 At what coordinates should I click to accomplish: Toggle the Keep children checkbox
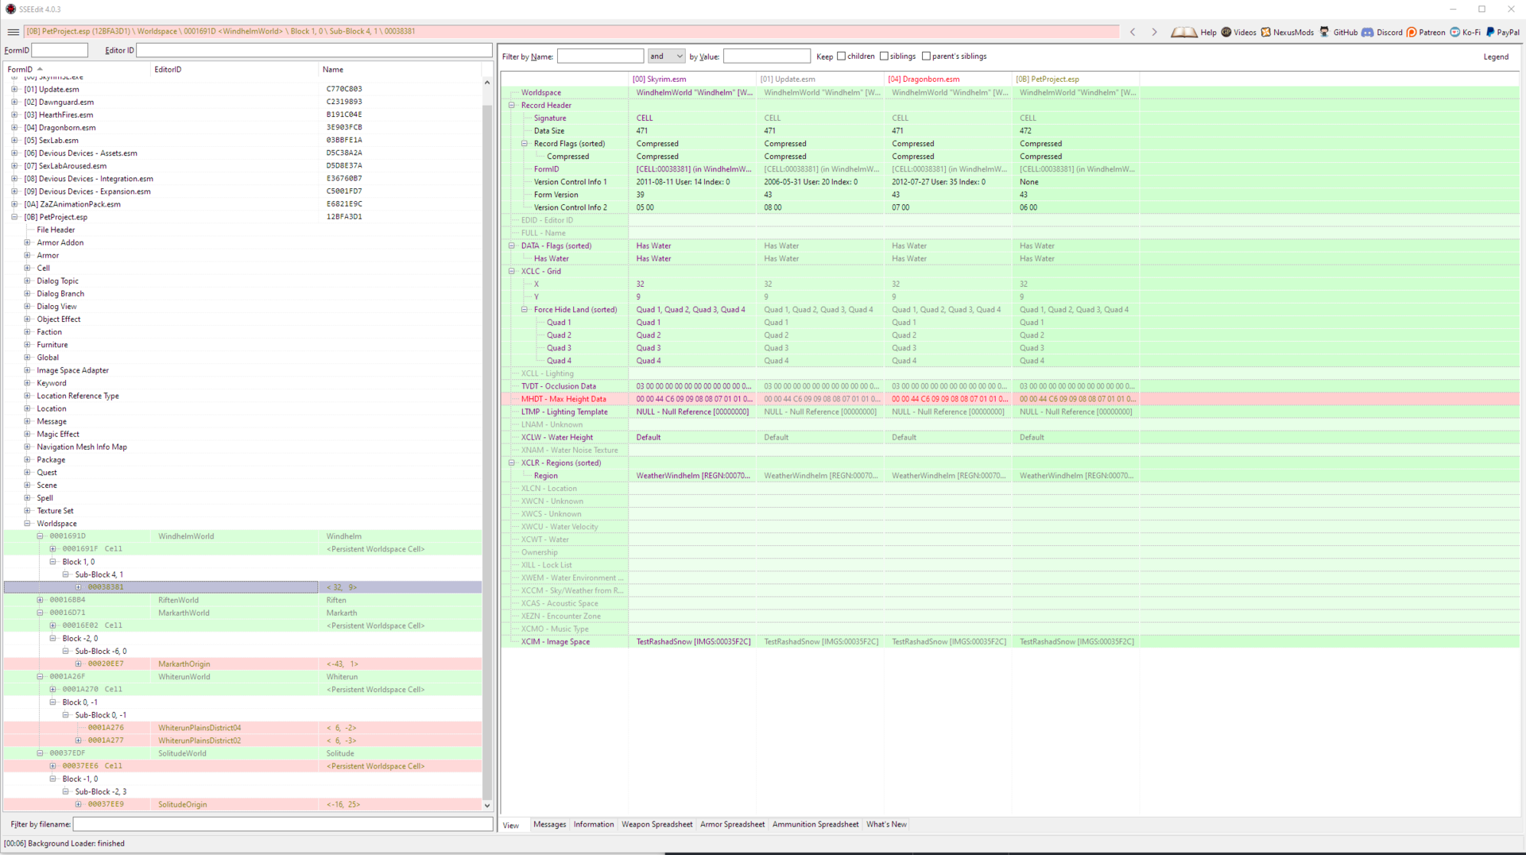[841, 56]
